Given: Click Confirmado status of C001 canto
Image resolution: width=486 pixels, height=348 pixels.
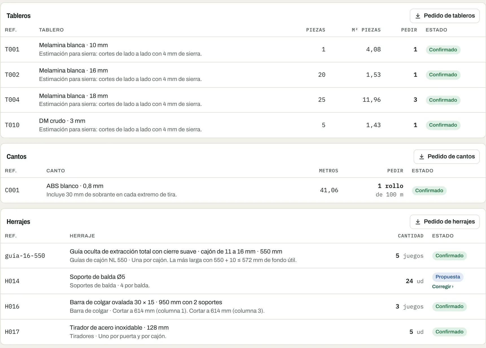Looking at the screenshot, I should pos(429,191).
